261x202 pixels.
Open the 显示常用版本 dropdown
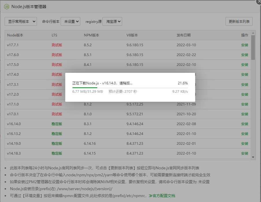pyautogui.click(x=21, y=21)
